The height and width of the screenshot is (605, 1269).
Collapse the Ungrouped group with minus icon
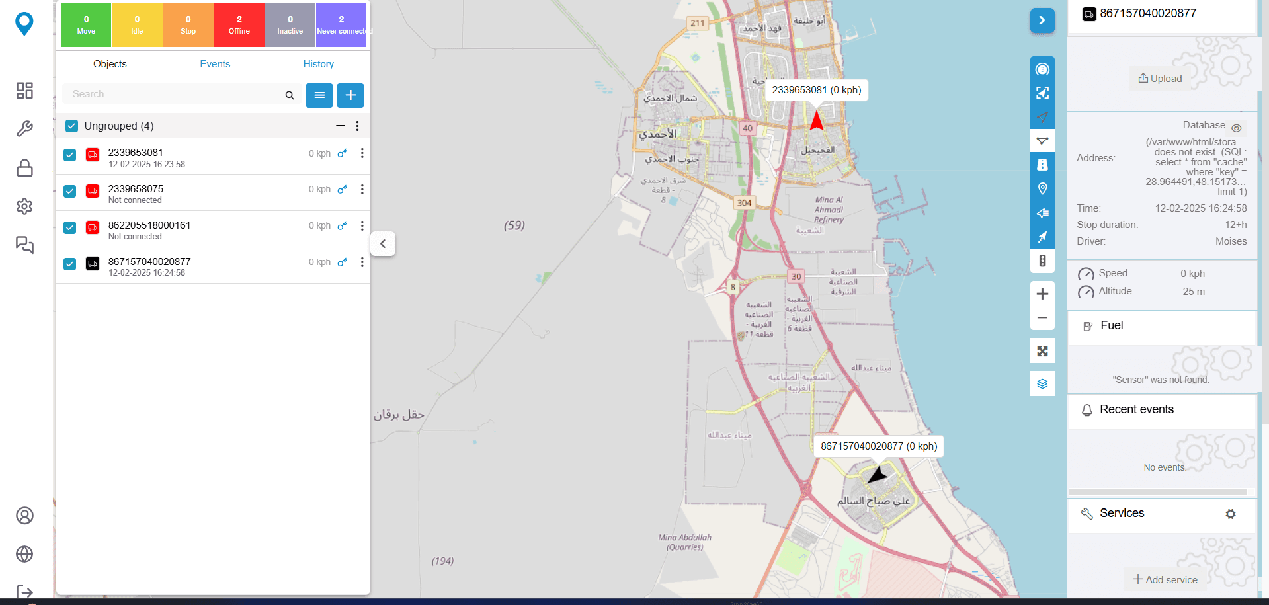341,126
